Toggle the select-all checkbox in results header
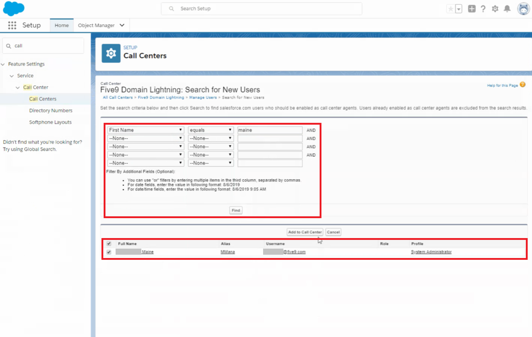532x337 pixels. (x=109, y=244)
